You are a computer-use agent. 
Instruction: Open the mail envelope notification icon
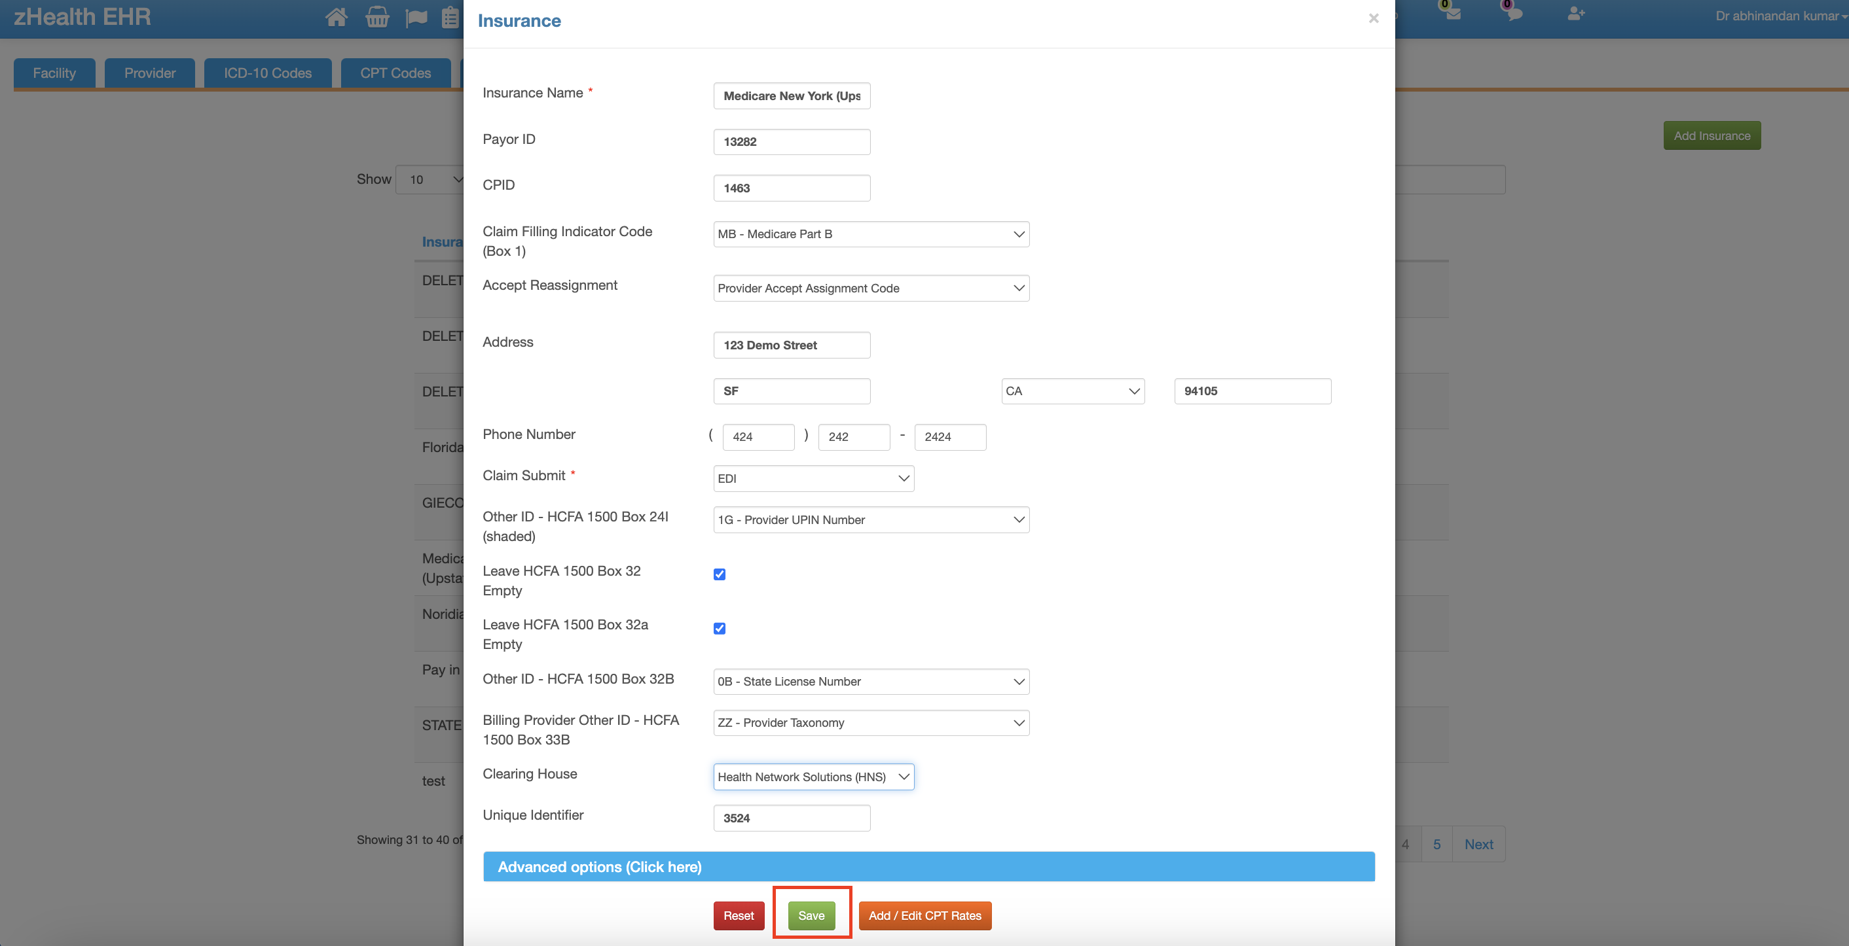click(x=1452, y=13)
